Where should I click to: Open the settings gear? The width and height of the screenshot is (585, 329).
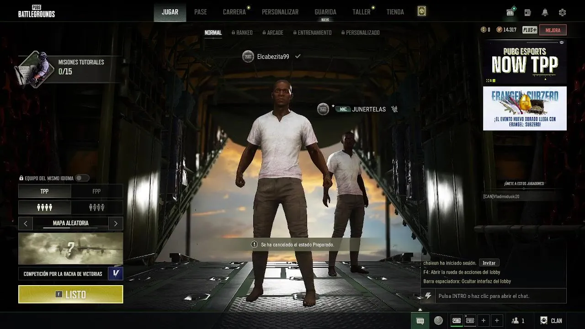pyautogui.click(x=562, y=12)
